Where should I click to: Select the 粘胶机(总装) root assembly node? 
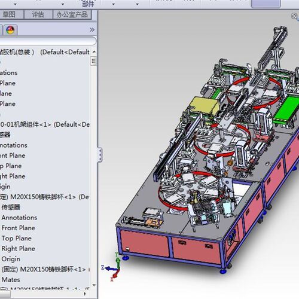point(44,52)
